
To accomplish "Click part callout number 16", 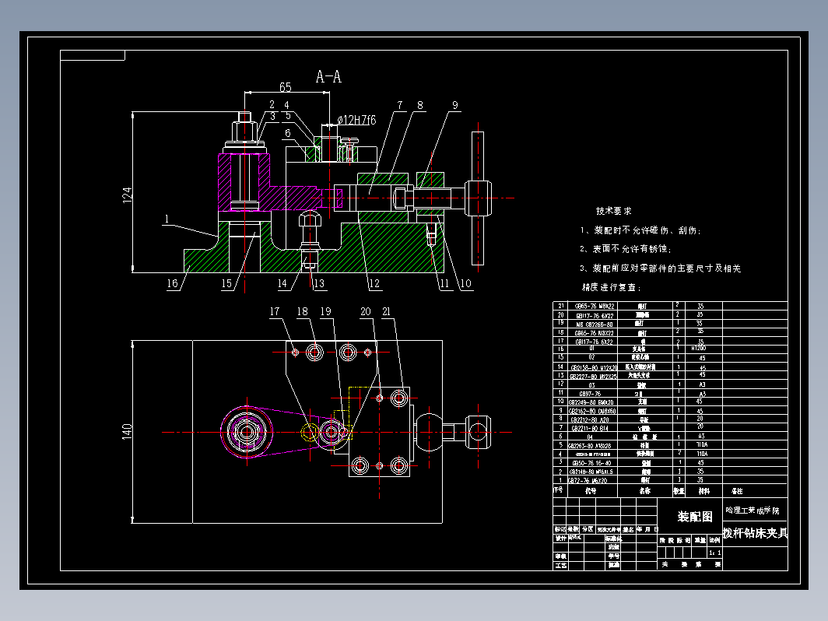I will 172,283.
